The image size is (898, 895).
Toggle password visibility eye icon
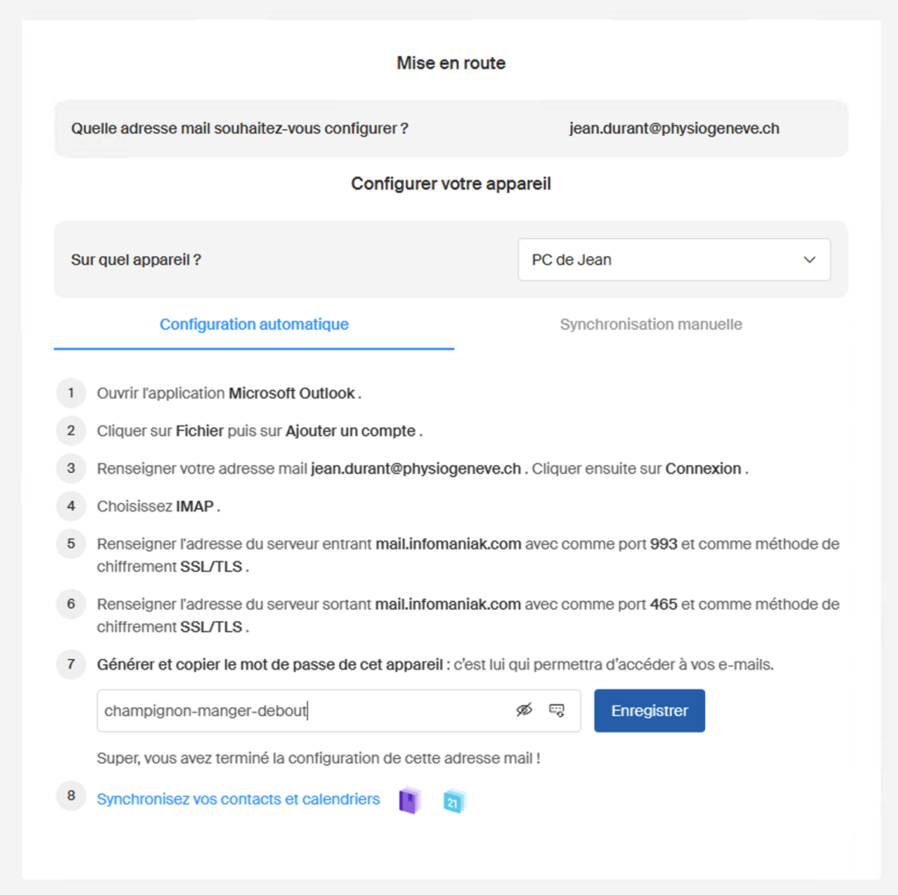[524, 711]
